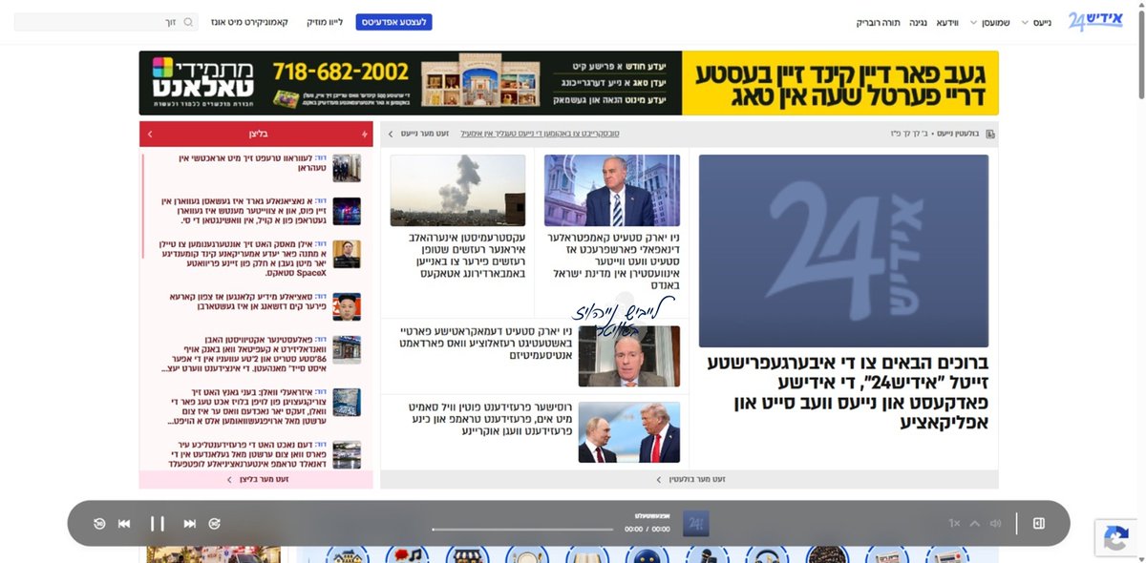Screen dimensions: 1146x563
Task: Open the first flash item about Trump and Tehran
Action: pos(256,168)
